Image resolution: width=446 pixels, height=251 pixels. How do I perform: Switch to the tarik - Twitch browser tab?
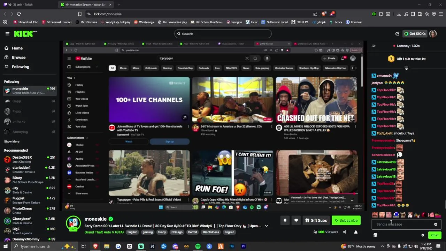pos(28,5)
